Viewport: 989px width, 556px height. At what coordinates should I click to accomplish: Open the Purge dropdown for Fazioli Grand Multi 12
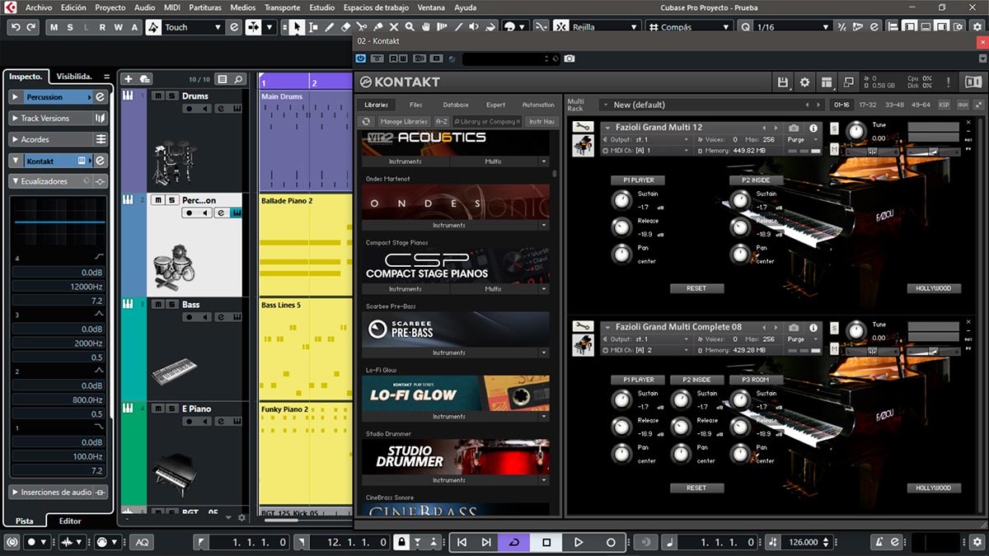(804, 140)
